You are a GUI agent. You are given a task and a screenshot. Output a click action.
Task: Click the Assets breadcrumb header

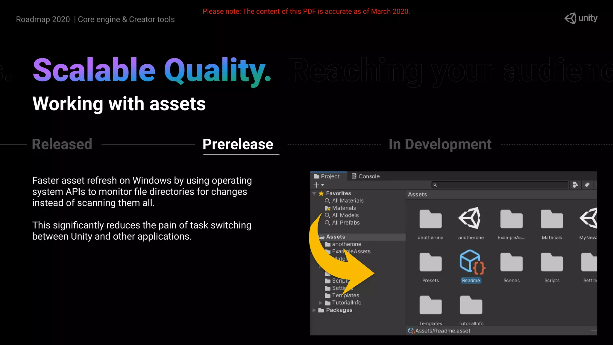coord(417,195)
